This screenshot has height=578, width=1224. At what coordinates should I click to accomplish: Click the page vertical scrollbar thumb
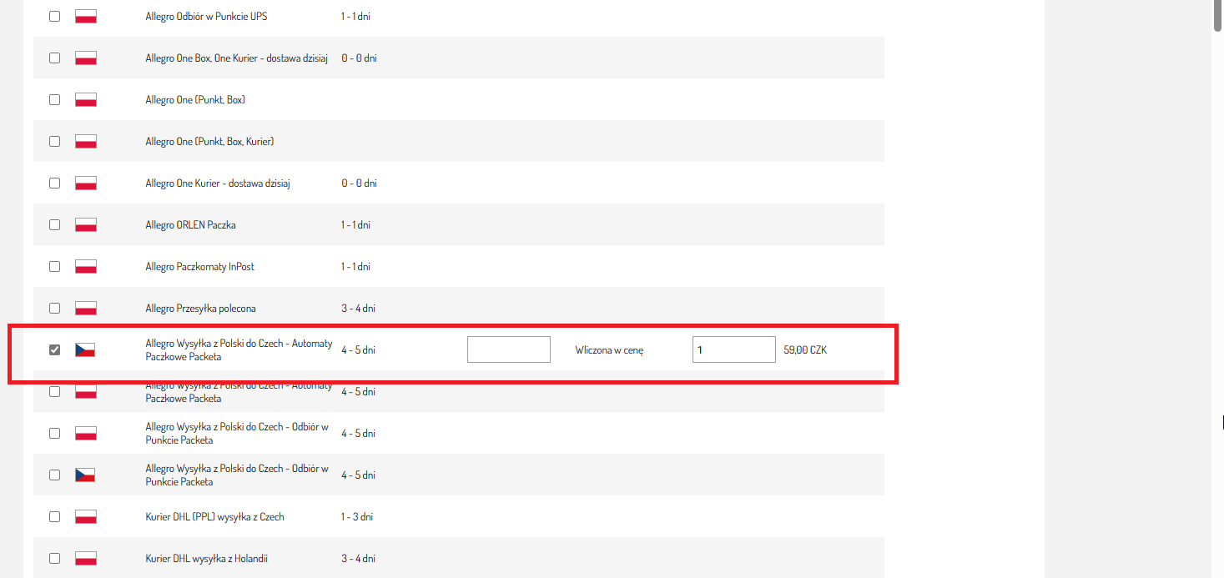[1218, 16]
